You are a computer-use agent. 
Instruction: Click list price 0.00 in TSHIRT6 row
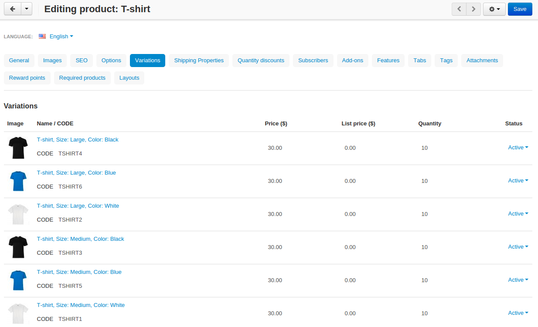[350, 181]
